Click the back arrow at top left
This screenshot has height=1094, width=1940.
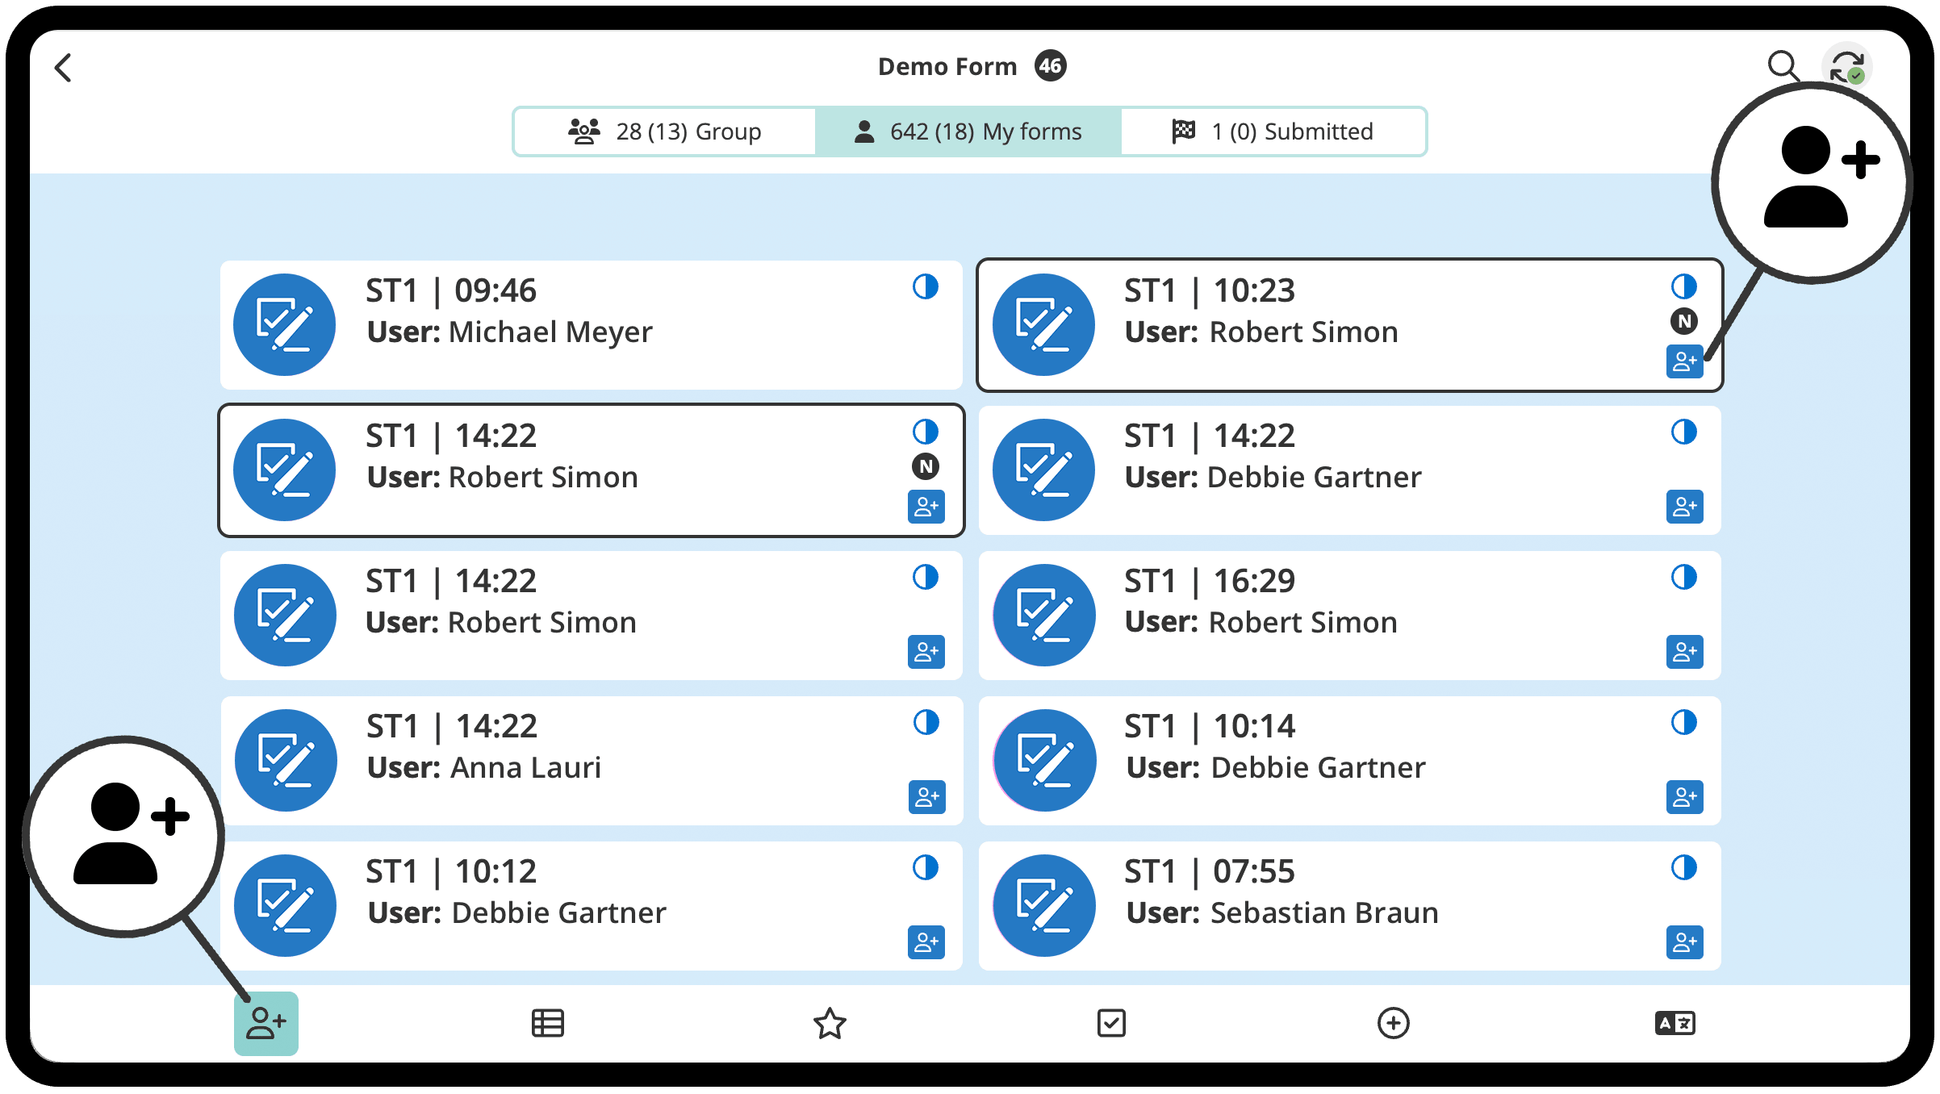[64, 68]
